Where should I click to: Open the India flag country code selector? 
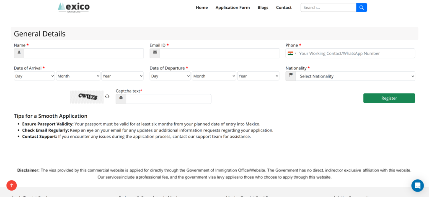292,54
